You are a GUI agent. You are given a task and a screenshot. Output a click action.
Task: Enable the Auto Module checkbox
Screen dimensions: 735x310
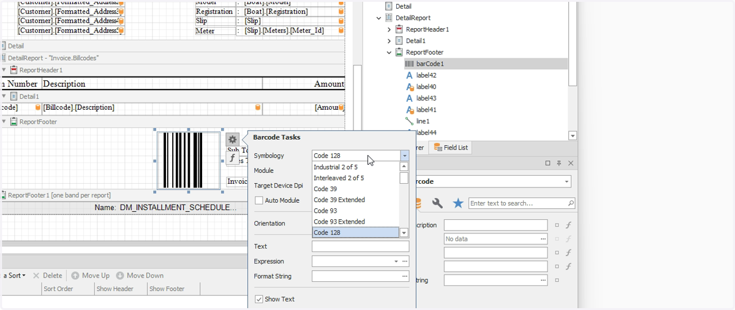click(259, 200)
